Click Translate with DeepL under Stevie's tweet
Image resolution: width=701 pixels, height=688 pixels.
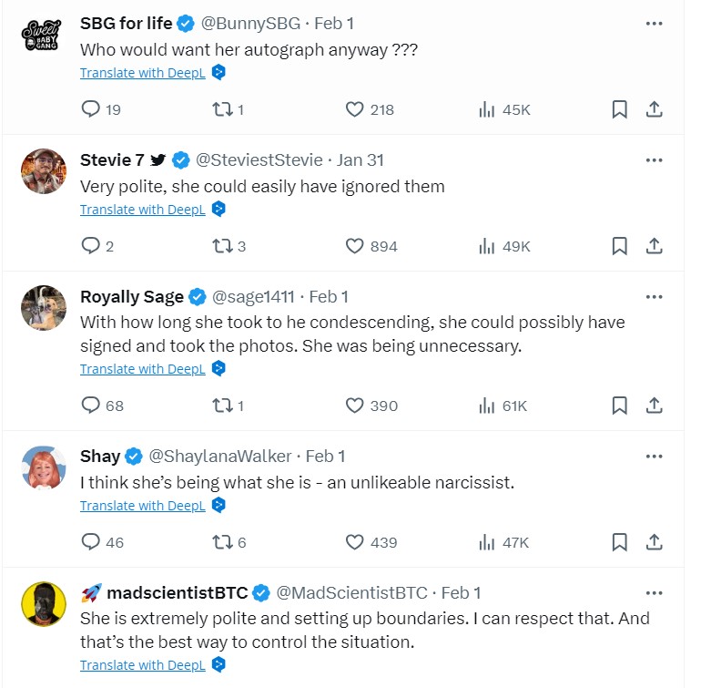click(x=143, y=210)
